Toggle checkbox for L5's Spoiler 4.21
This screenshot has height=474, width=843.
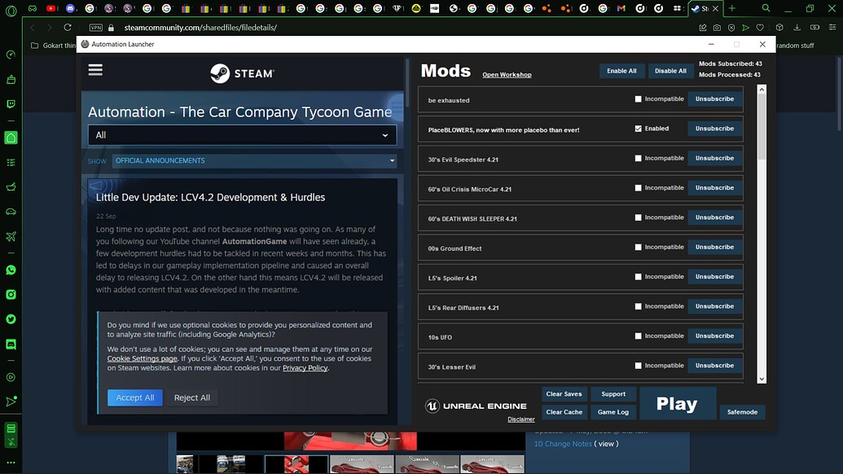pos(639,277)
